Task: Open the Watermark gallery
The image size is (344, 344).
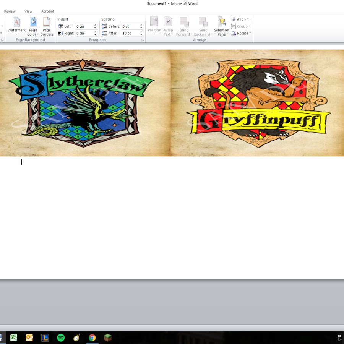Action: click(x=16, y=26)
